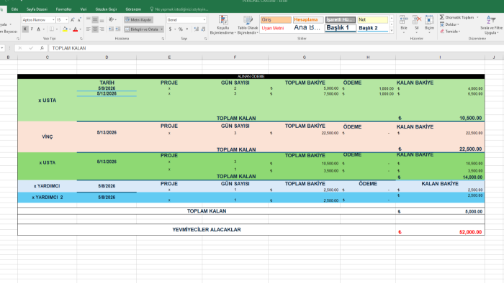
Task: Open Hizalama dialog launcher
Action: [x=163, y=39]
